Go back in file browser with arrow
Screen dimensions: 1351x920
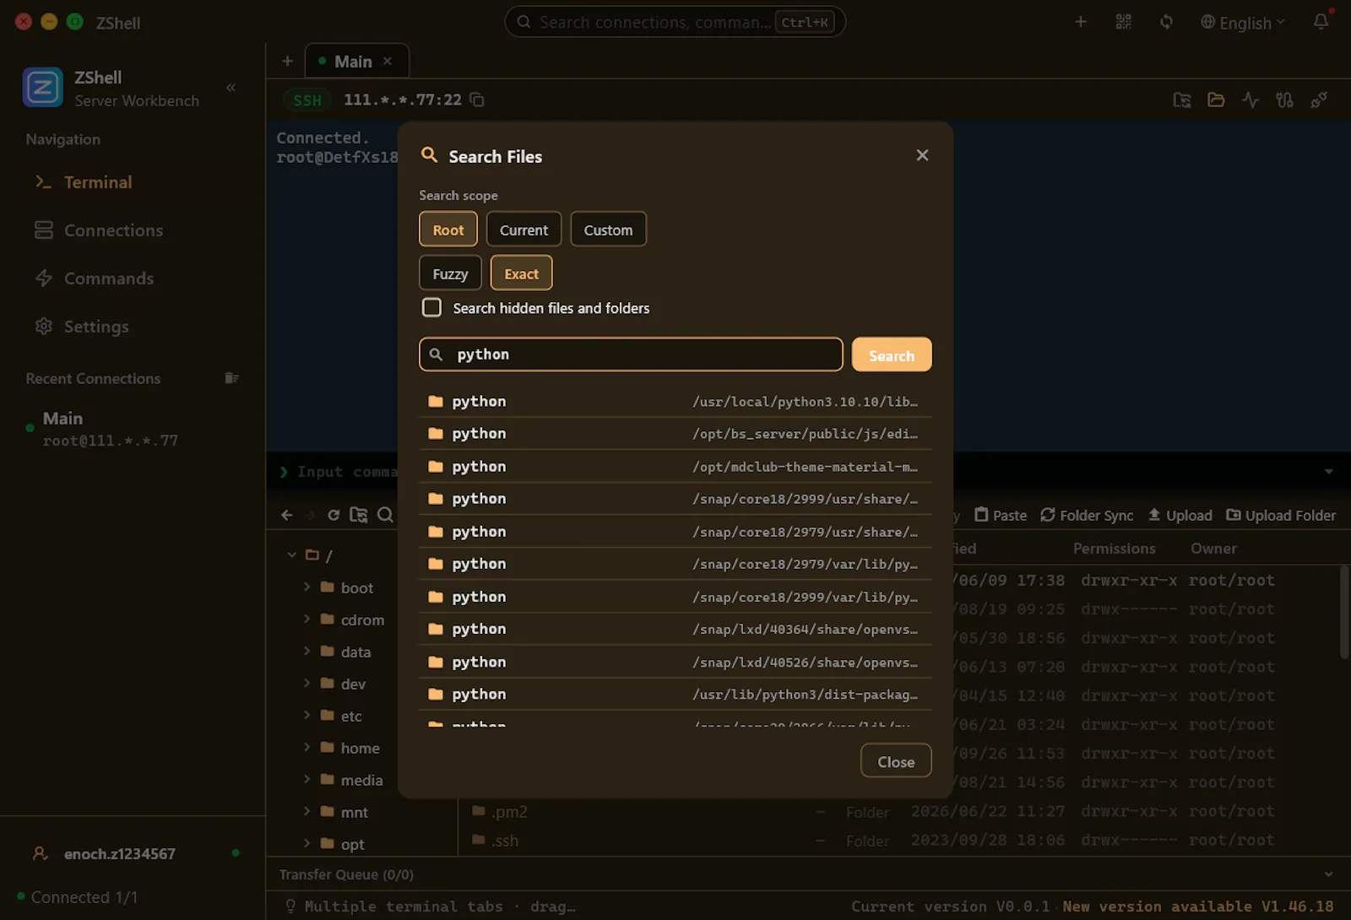(x=287, y=515)
